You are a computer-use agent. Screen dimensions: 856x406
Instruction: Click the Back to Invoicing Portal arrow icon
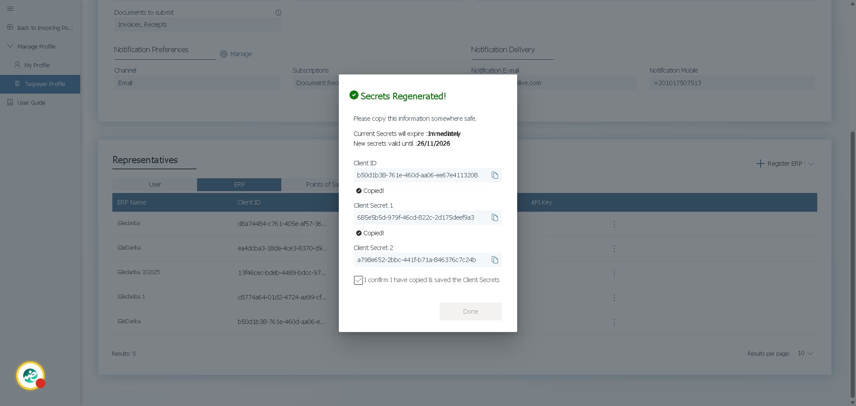tap(10, 27)
